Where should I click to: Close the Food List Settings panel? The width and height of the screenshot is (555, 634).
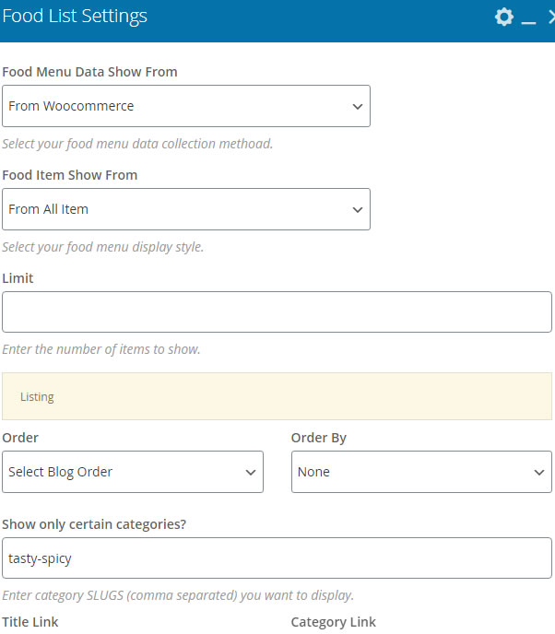pyautogui.click(x=551, y=17)
